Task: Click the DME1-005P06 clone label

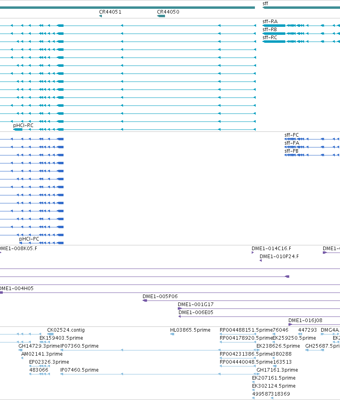Action: 160,297
